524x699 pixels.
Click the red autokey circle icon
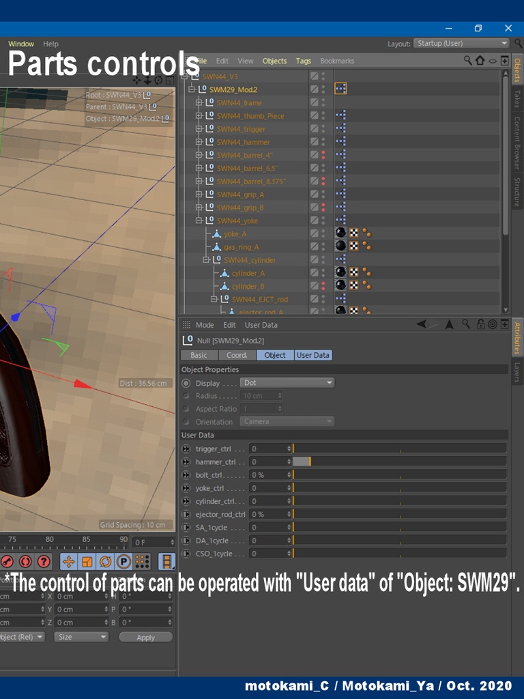[x=25, y=562]
